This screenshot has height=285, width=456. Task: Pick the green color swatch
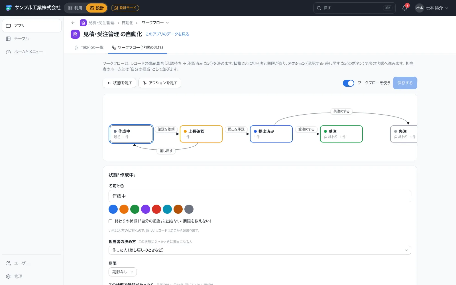click(135, 209)
